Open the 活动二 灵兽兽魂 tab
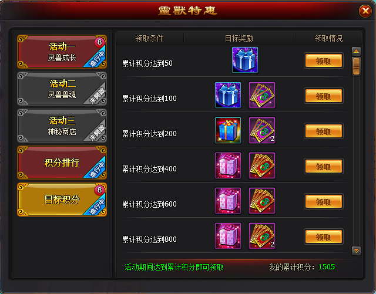This screenshot has width=376, height=294. (x=62, y=89)
